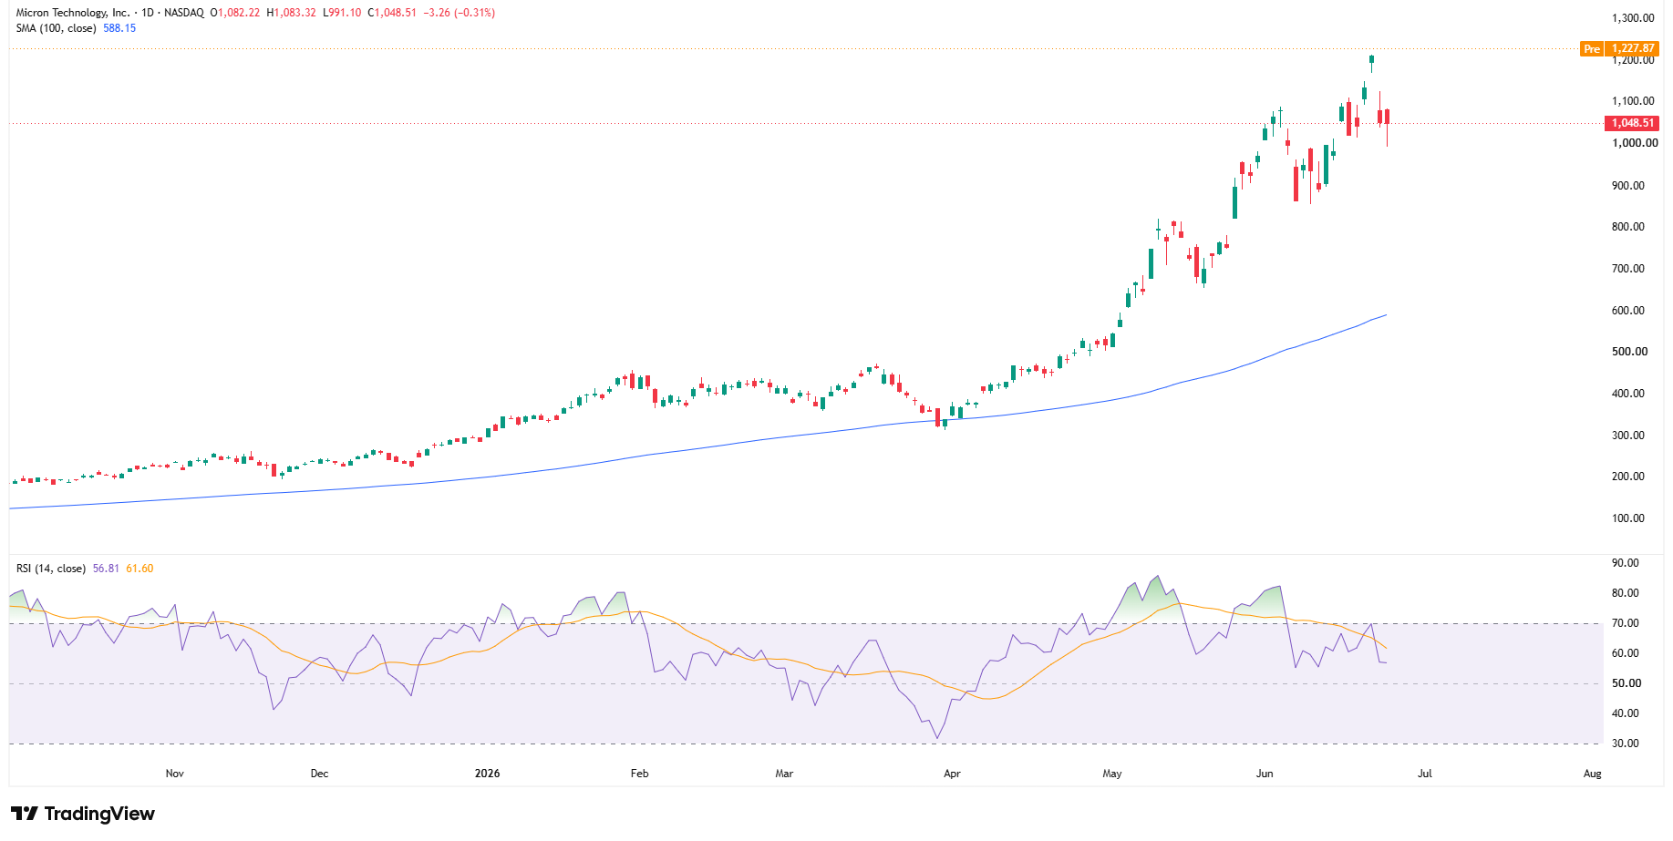The height and width of the screenshot is (841, 1673).
Task: Click the 30.00 RSI axis label
Action: (1626, 744)
